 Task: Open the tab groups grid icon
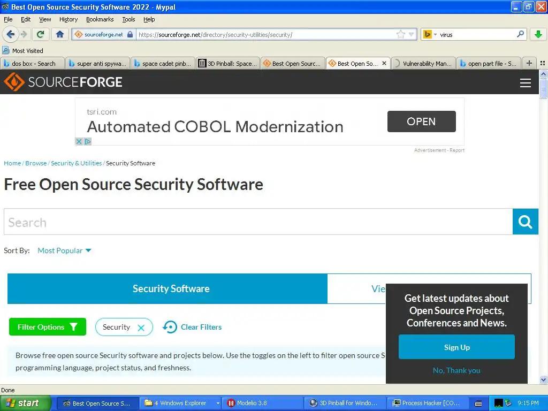(543, 63)
